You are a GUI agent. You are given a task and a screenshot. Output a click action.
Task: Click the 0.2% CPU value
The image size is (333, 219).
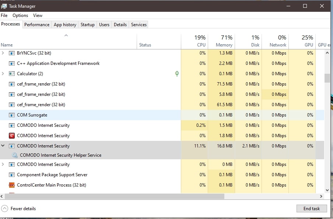click(201, 125)
